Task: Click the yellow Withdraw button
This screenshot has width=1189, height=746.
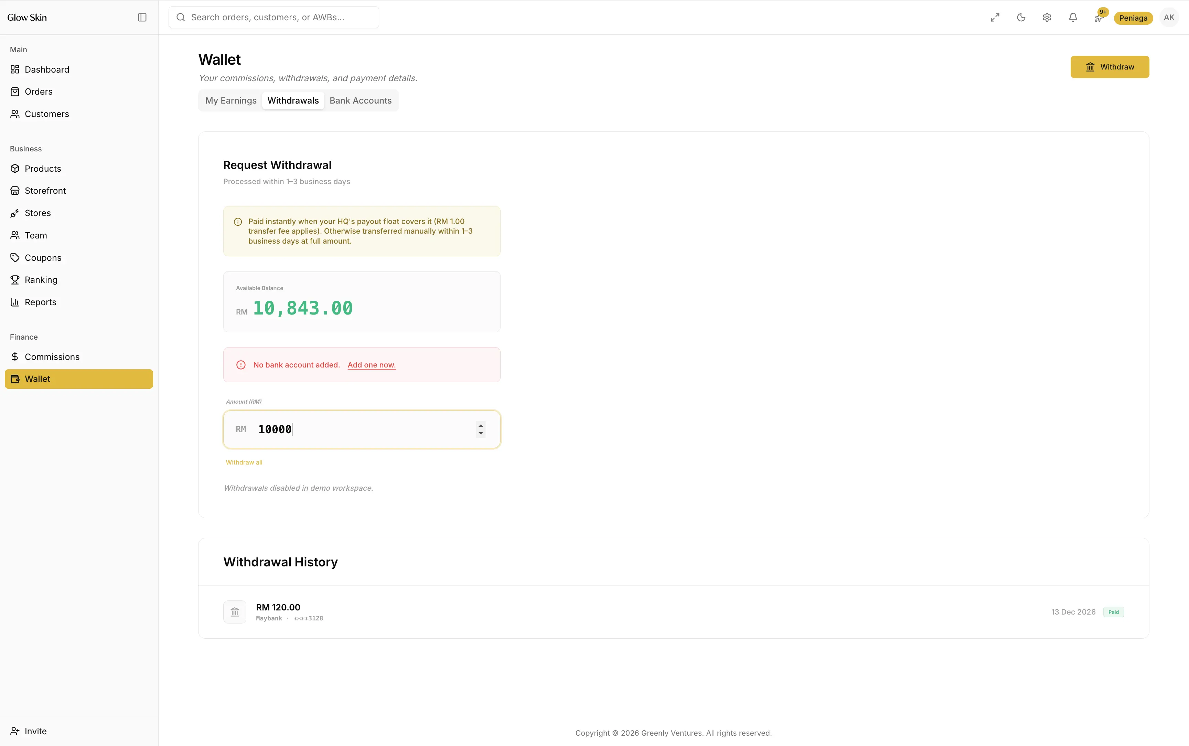Action: click(x=1110, y=67)
